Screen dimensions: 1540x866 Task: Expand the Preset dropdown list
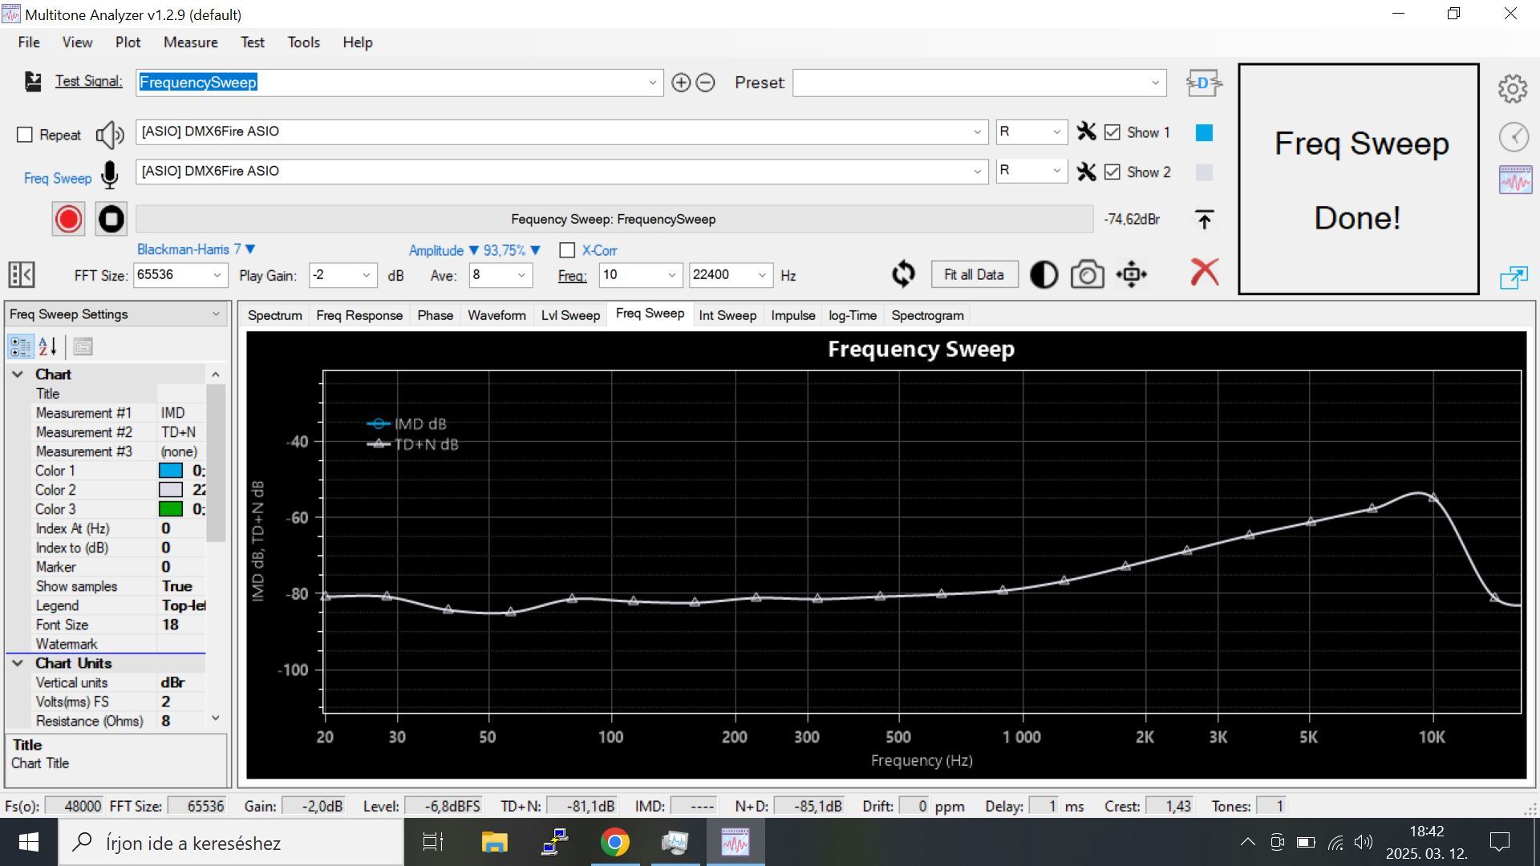pos(1155,83)
